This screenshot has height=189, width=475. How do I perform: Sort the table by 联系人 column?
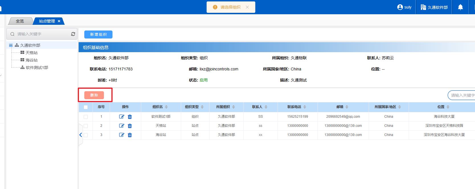(266, 107)
